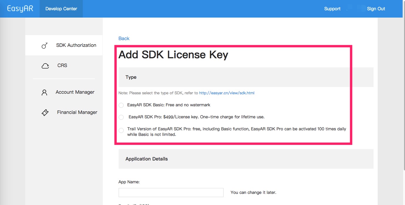Click the cloud icon beside CRS

45,66
